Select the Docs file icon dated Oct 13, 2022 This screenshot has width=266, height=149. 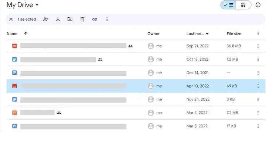point(14,59)
